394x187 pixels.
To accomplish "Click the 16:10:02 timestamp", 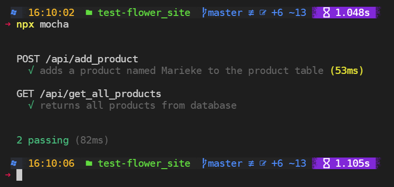I will point(52,13).
